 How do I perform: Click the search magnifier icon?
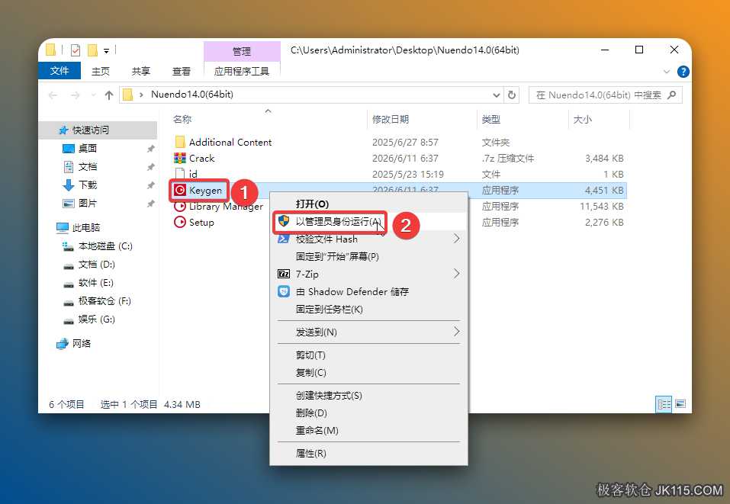(x=671, y=95)
